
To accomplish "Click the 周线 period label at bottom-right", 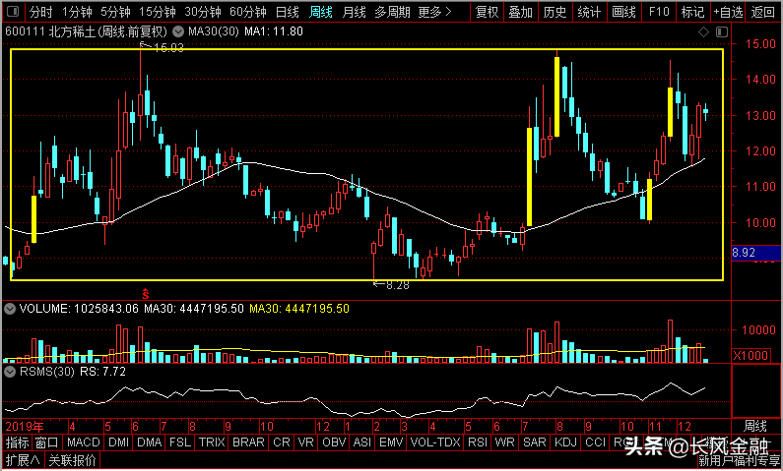I will click(x=755, y=426).
